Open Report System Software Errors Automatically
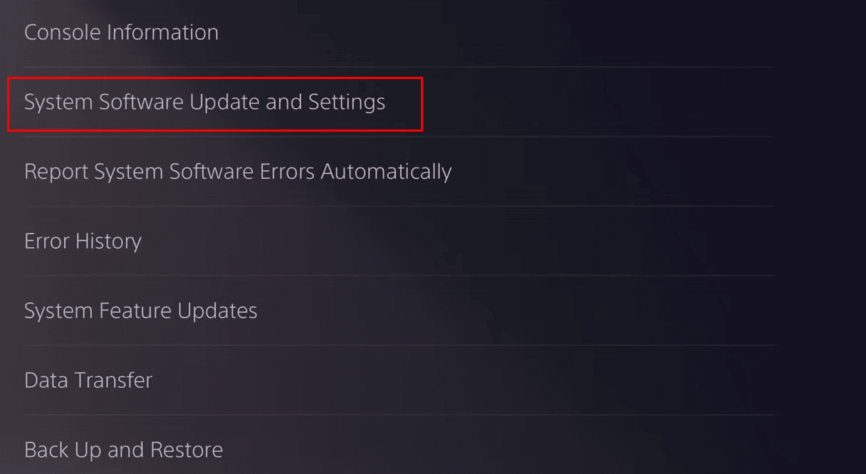 pos(238,171)
